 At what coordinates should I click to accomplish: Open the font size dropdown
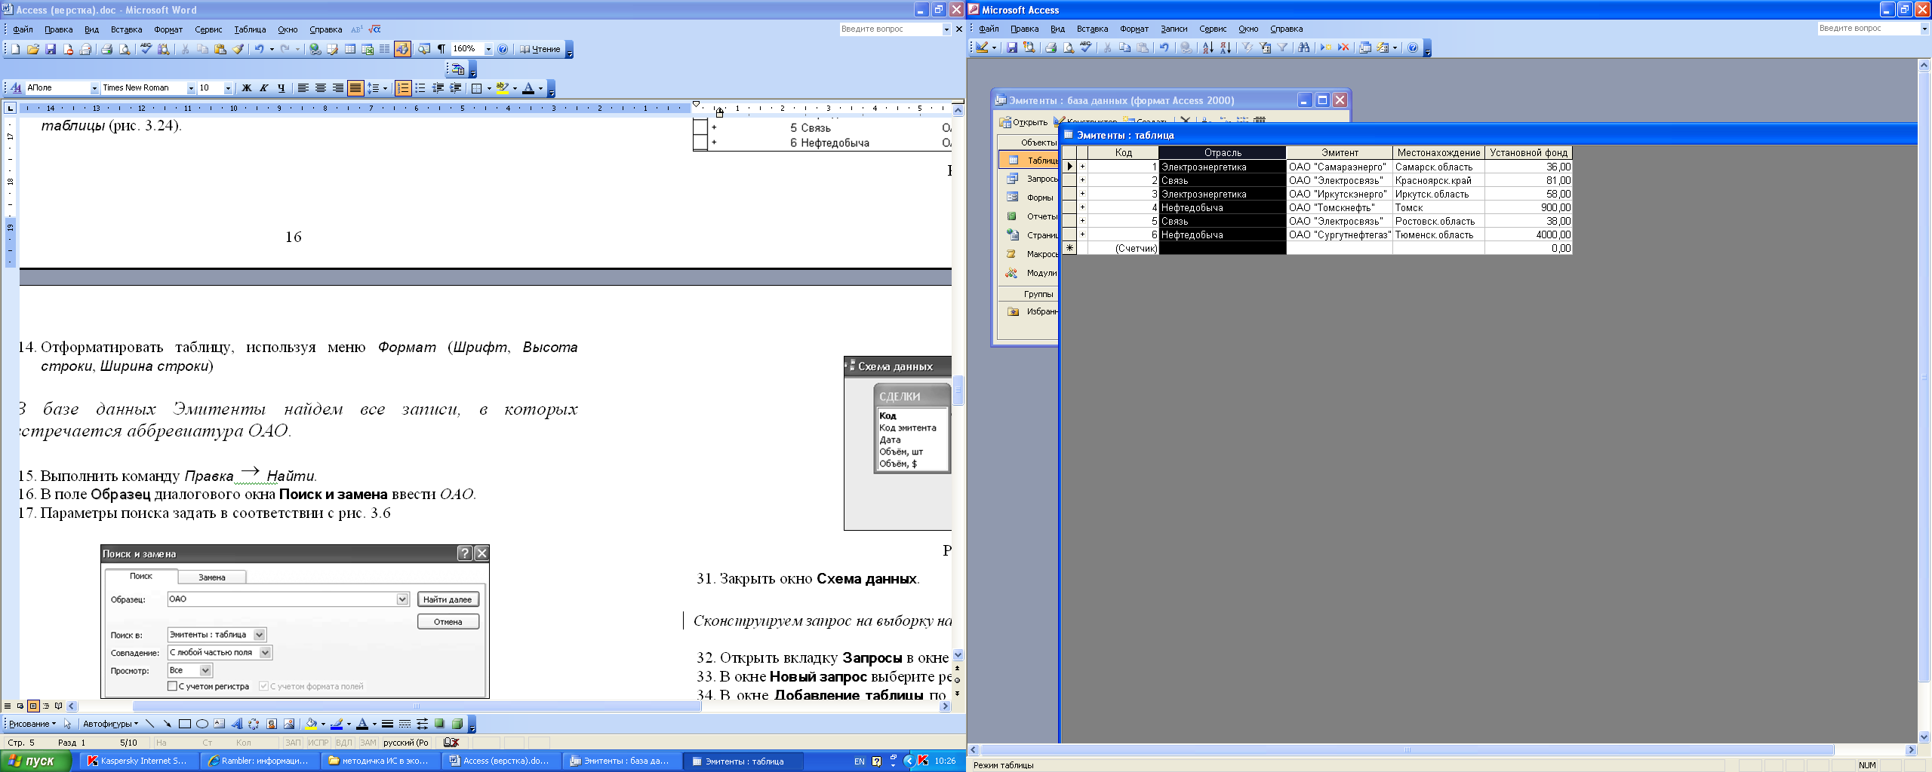click(228, 88)
